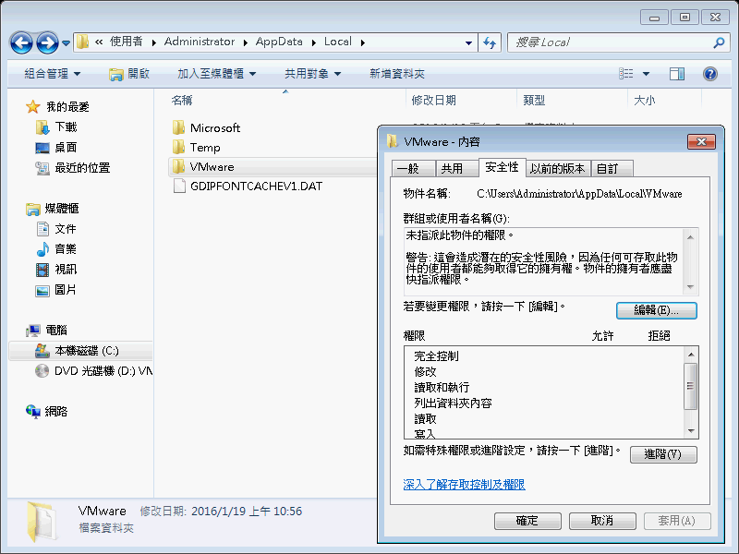The width and height of the screenshot is (739, 554).
Task: Sort files by the 類型 column header
Action: [x=534, y=100]
